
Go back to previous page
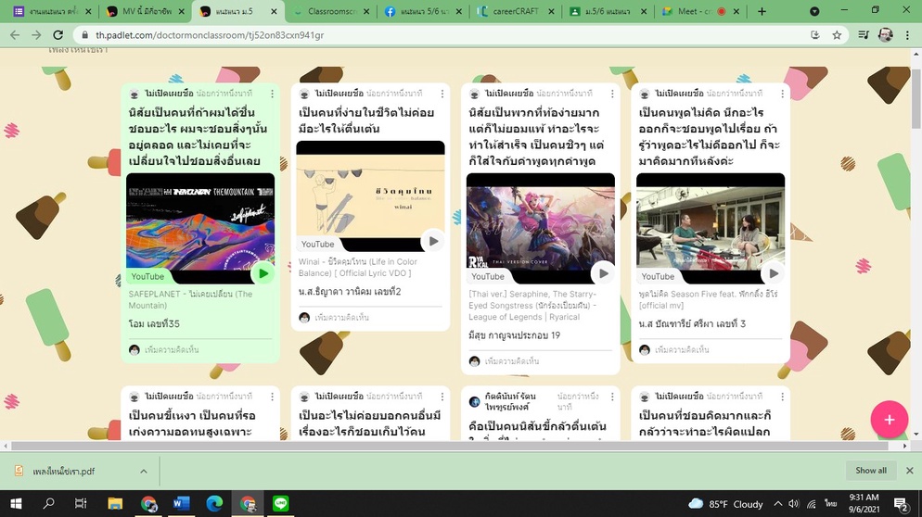pyautogui.click(x=15, y=35)
